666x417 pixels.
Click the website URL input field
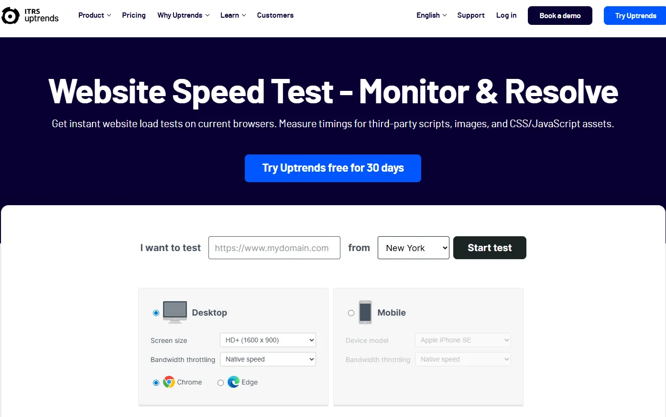(274, 248)
